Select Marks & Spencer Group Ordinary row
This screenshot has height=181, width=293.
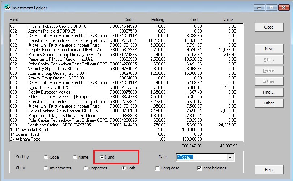(x=126, y=55)
